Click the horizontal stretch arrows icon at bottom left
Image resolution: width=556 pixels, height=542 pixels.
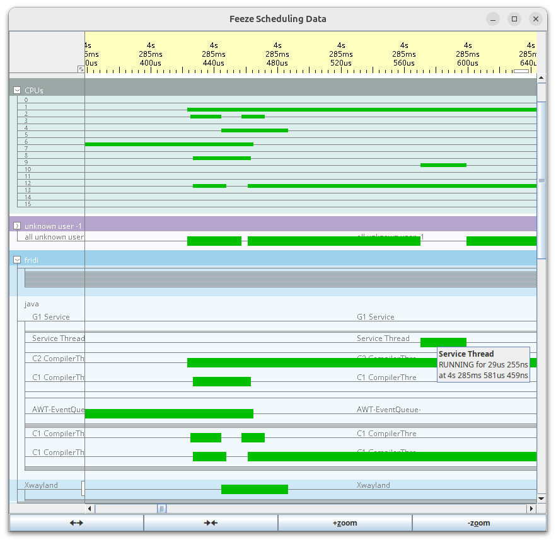click(x=76, y=522)
